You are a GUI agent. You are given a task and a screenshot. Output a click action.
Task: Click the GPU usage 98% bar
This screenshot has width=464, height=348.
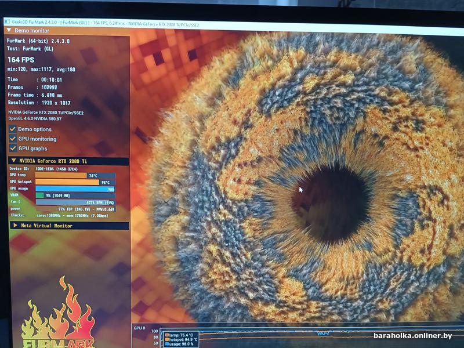click(75, 189)
